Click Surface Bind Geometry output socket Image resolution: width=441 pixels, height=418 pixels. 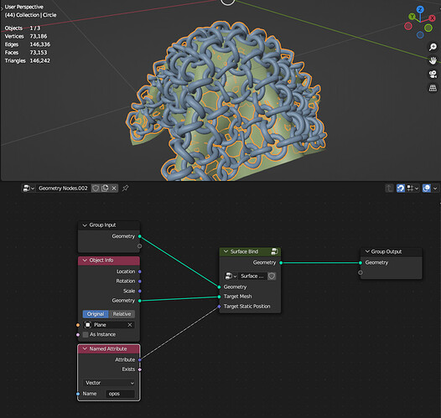(281, 263)
